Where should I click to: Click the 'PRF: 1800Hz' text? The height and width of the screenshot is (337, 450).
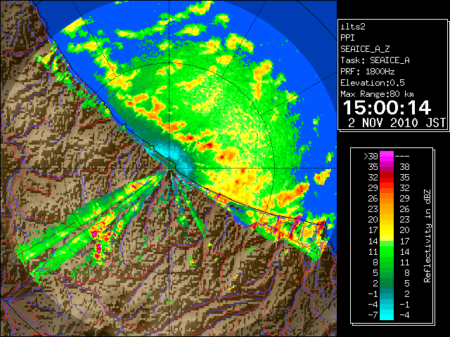[367, 72]
